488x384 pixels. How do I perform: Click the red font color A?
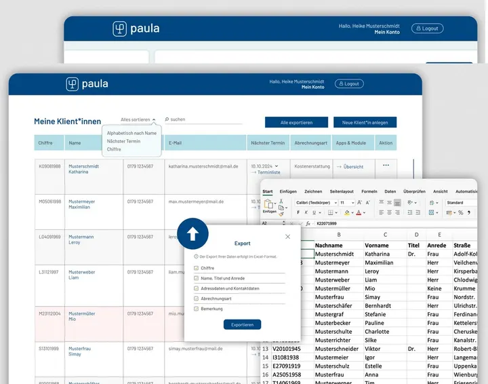click(x=359, y=212)
